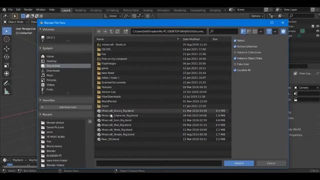Image resolution: width=320 pixels, height=180 pixels.
Task: Select the Cursor tool
Action: click(x=6, y=39)
